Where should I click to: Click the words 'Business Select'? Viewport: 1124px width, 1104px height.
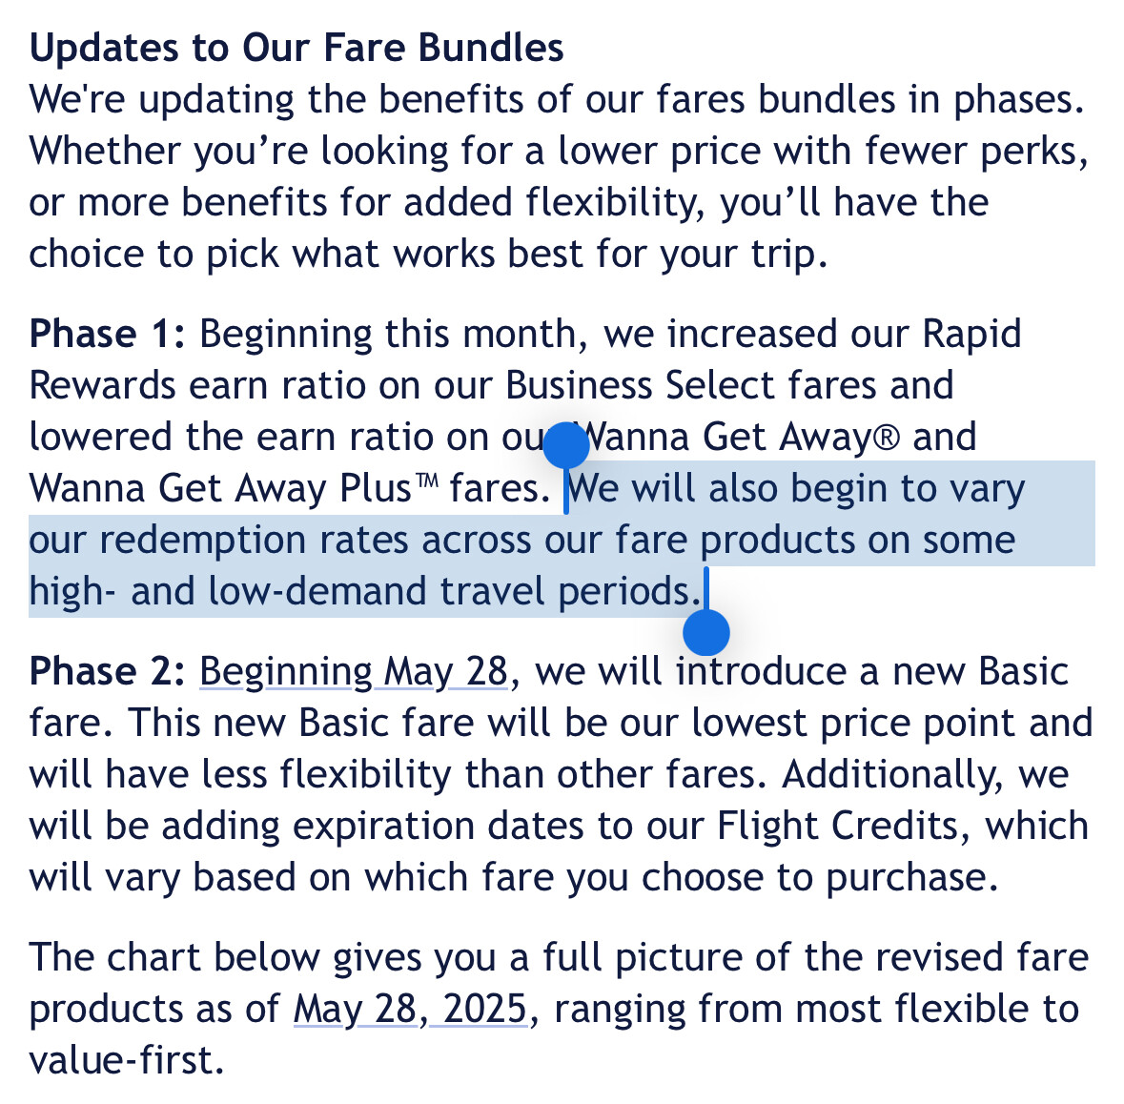pyautogui.click(x=640, y=386)
